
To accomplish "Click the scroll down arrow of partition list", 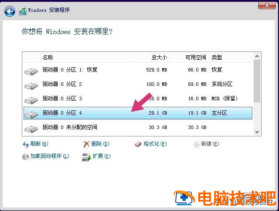I will pyautogui.click(x=257, y=132).
